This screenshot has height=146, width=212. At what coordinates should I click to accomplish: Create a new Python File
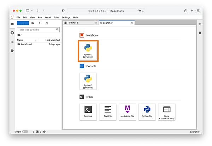click(x=147, y=112)
